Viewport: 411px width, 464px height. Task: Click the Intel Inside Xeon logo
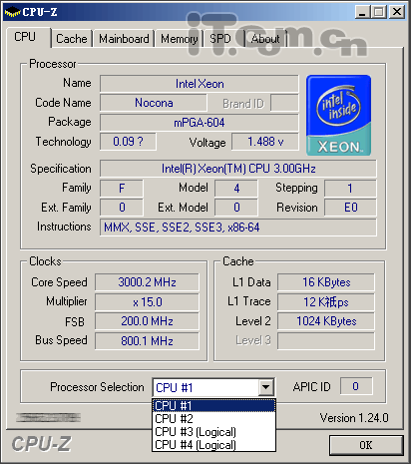coord(338,115)
